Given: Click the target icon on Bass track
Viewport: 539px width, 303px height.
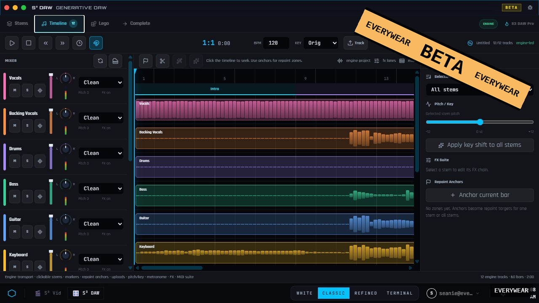Looking at the screenshot, I should (x=40, y=196).
